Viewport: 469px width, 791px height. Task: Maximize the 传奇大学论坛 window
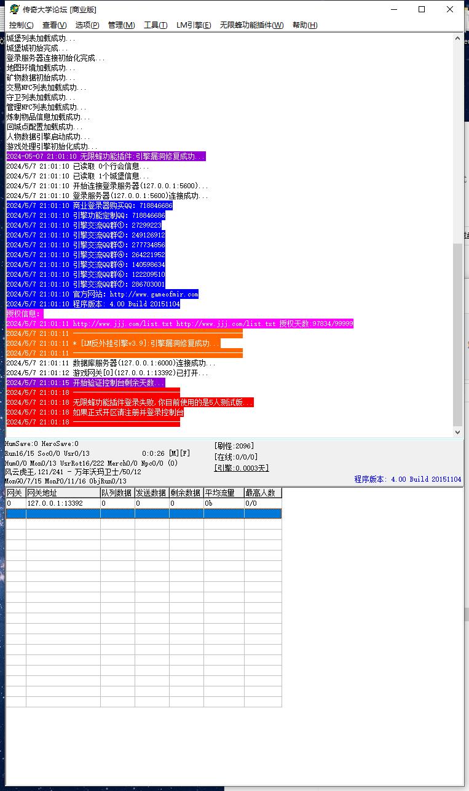(x=422, y=9)
